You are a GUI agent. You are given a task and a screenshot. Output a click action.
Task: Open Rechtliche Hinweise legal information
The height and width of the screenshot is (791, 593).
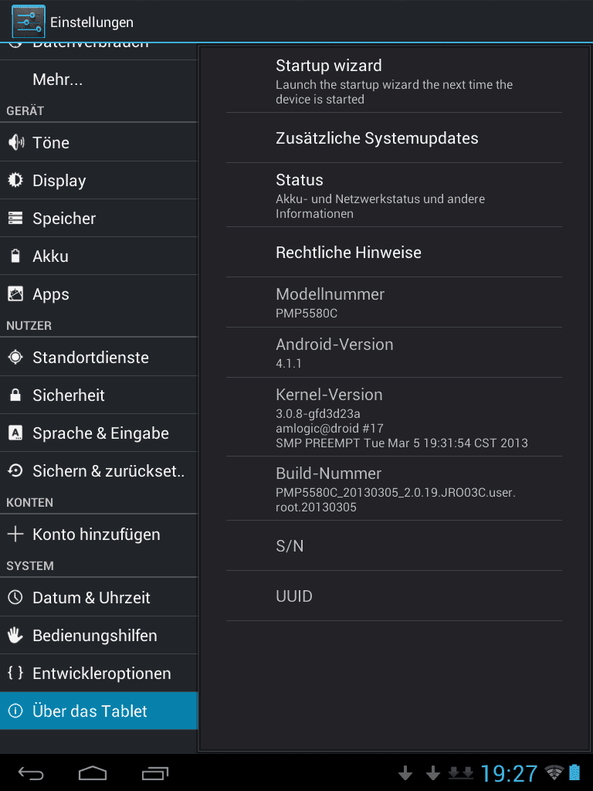[394, 253]
